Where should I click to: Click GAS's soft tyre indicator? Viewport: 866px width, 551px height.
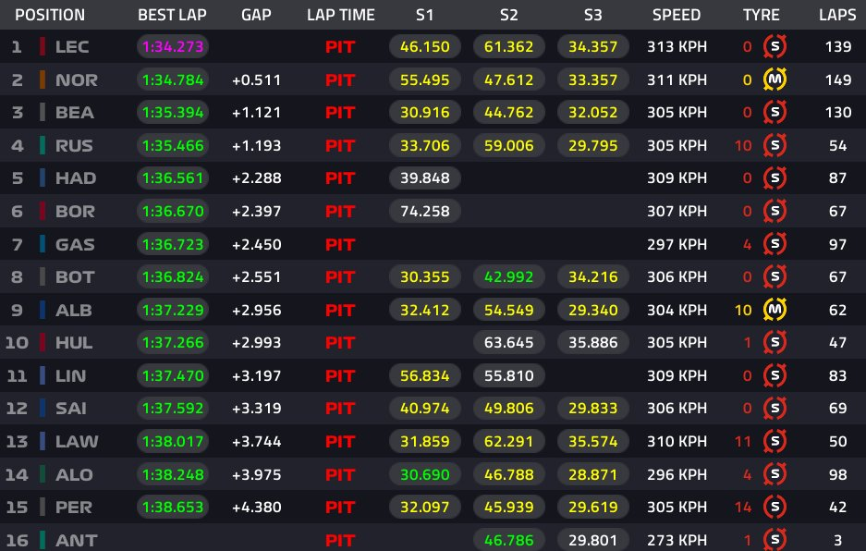click(x=775, y=243)
